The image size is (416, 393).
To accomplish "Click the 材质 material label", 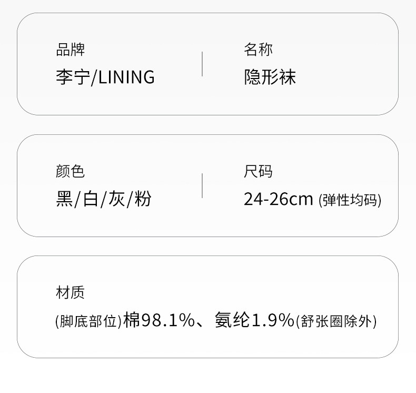I will pos(70,292).
